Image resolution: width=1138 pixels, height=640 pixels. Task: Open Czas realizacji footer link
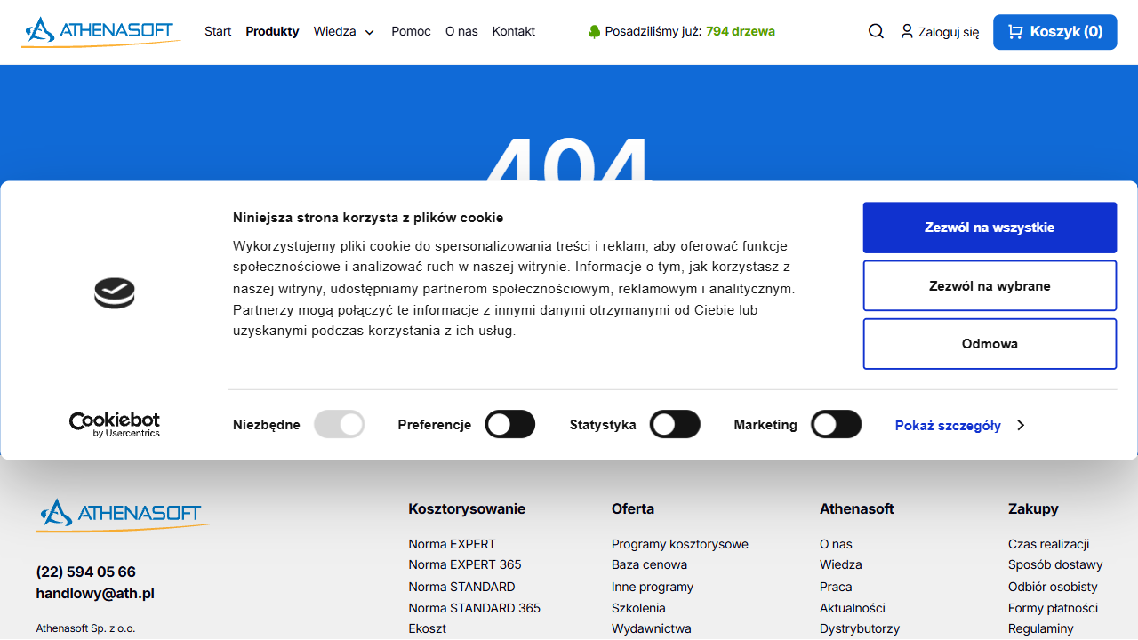[x=1049, y=544]
